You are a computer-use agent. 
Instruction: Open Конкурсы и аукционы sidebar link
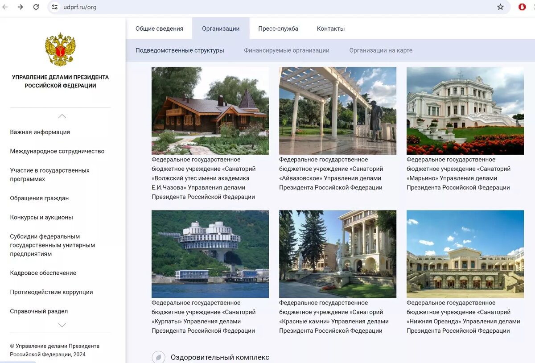pos(41,217)
